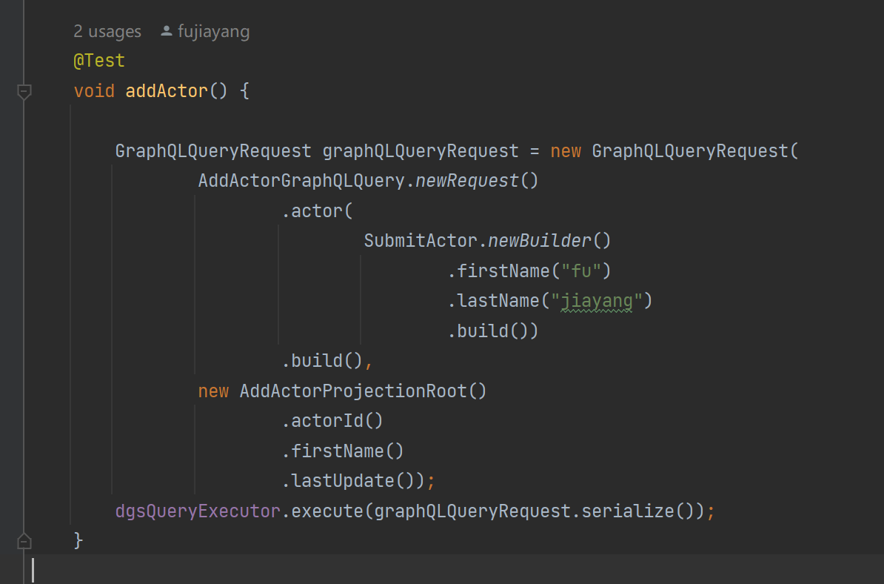Click the addActor method name

[167, 91]
